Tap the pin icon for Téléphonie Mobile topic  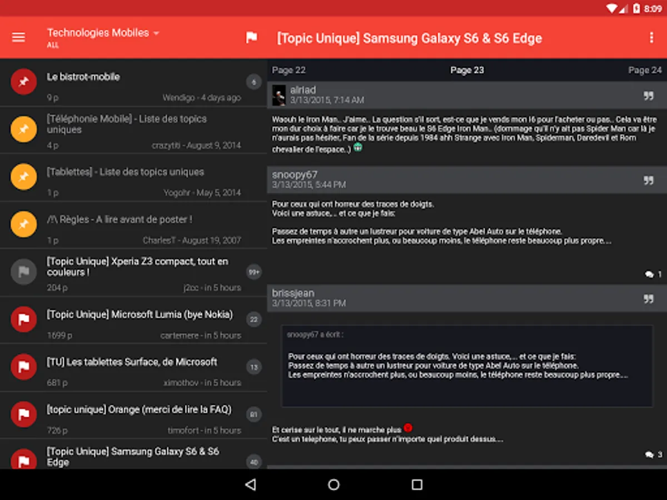point(24,129)
